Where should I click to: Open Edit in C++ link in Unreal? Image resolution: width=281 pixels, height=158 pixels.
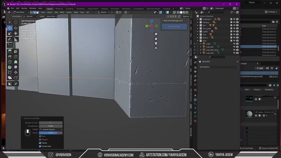pyautogui.click(x=273, y=76)
